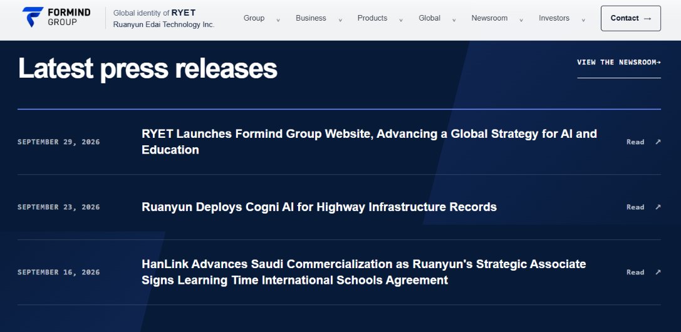Open the Business navigation item
This screenshot has width=681, height=332.
(311, 18)
